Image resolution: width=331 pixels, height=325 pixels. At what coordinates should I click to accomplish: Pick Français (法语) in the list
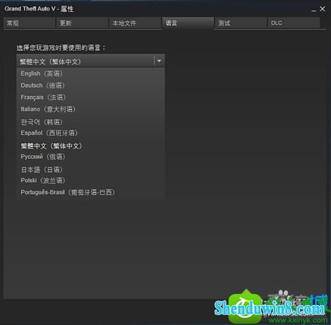tap(91, 97)
